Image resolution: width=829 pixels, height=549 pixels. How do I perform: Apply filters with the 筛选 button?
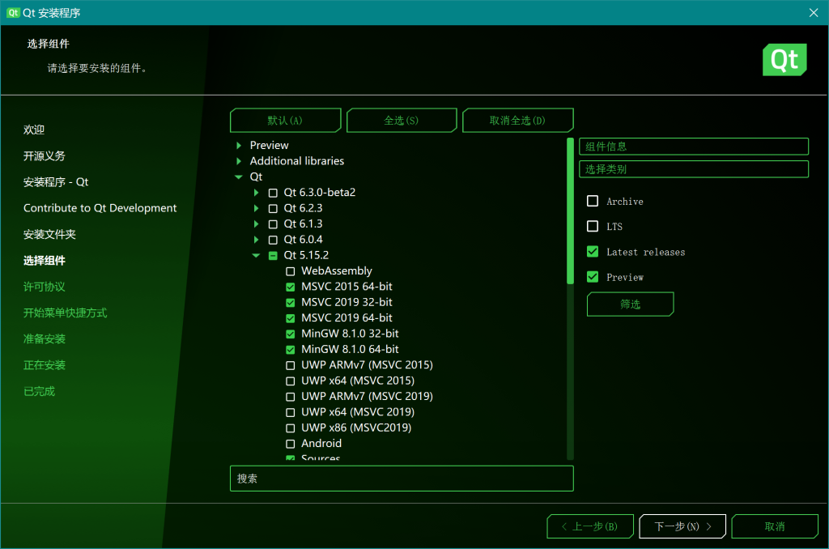click(630, 304)
